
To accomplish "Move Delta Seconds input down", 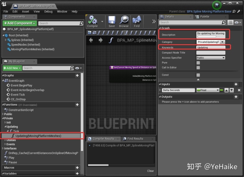I will click(232, 90).
